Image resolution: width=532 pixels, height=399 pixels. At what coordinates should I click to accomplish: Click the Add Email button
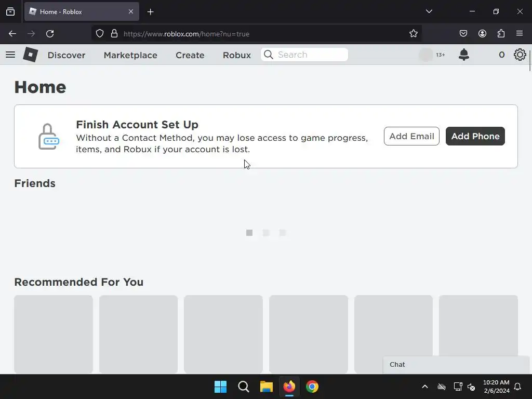click(x=411, y=136)
